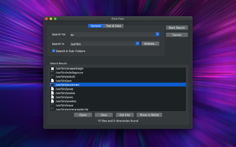The height and width of the screenshot is (147, 236).
Task: Click the document icon beside /usr/bin/javap
Action: (x=52, y=89)
